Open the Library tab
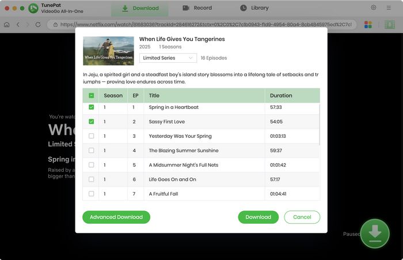This screenshot has height=260, width=403. pos(254,8)
